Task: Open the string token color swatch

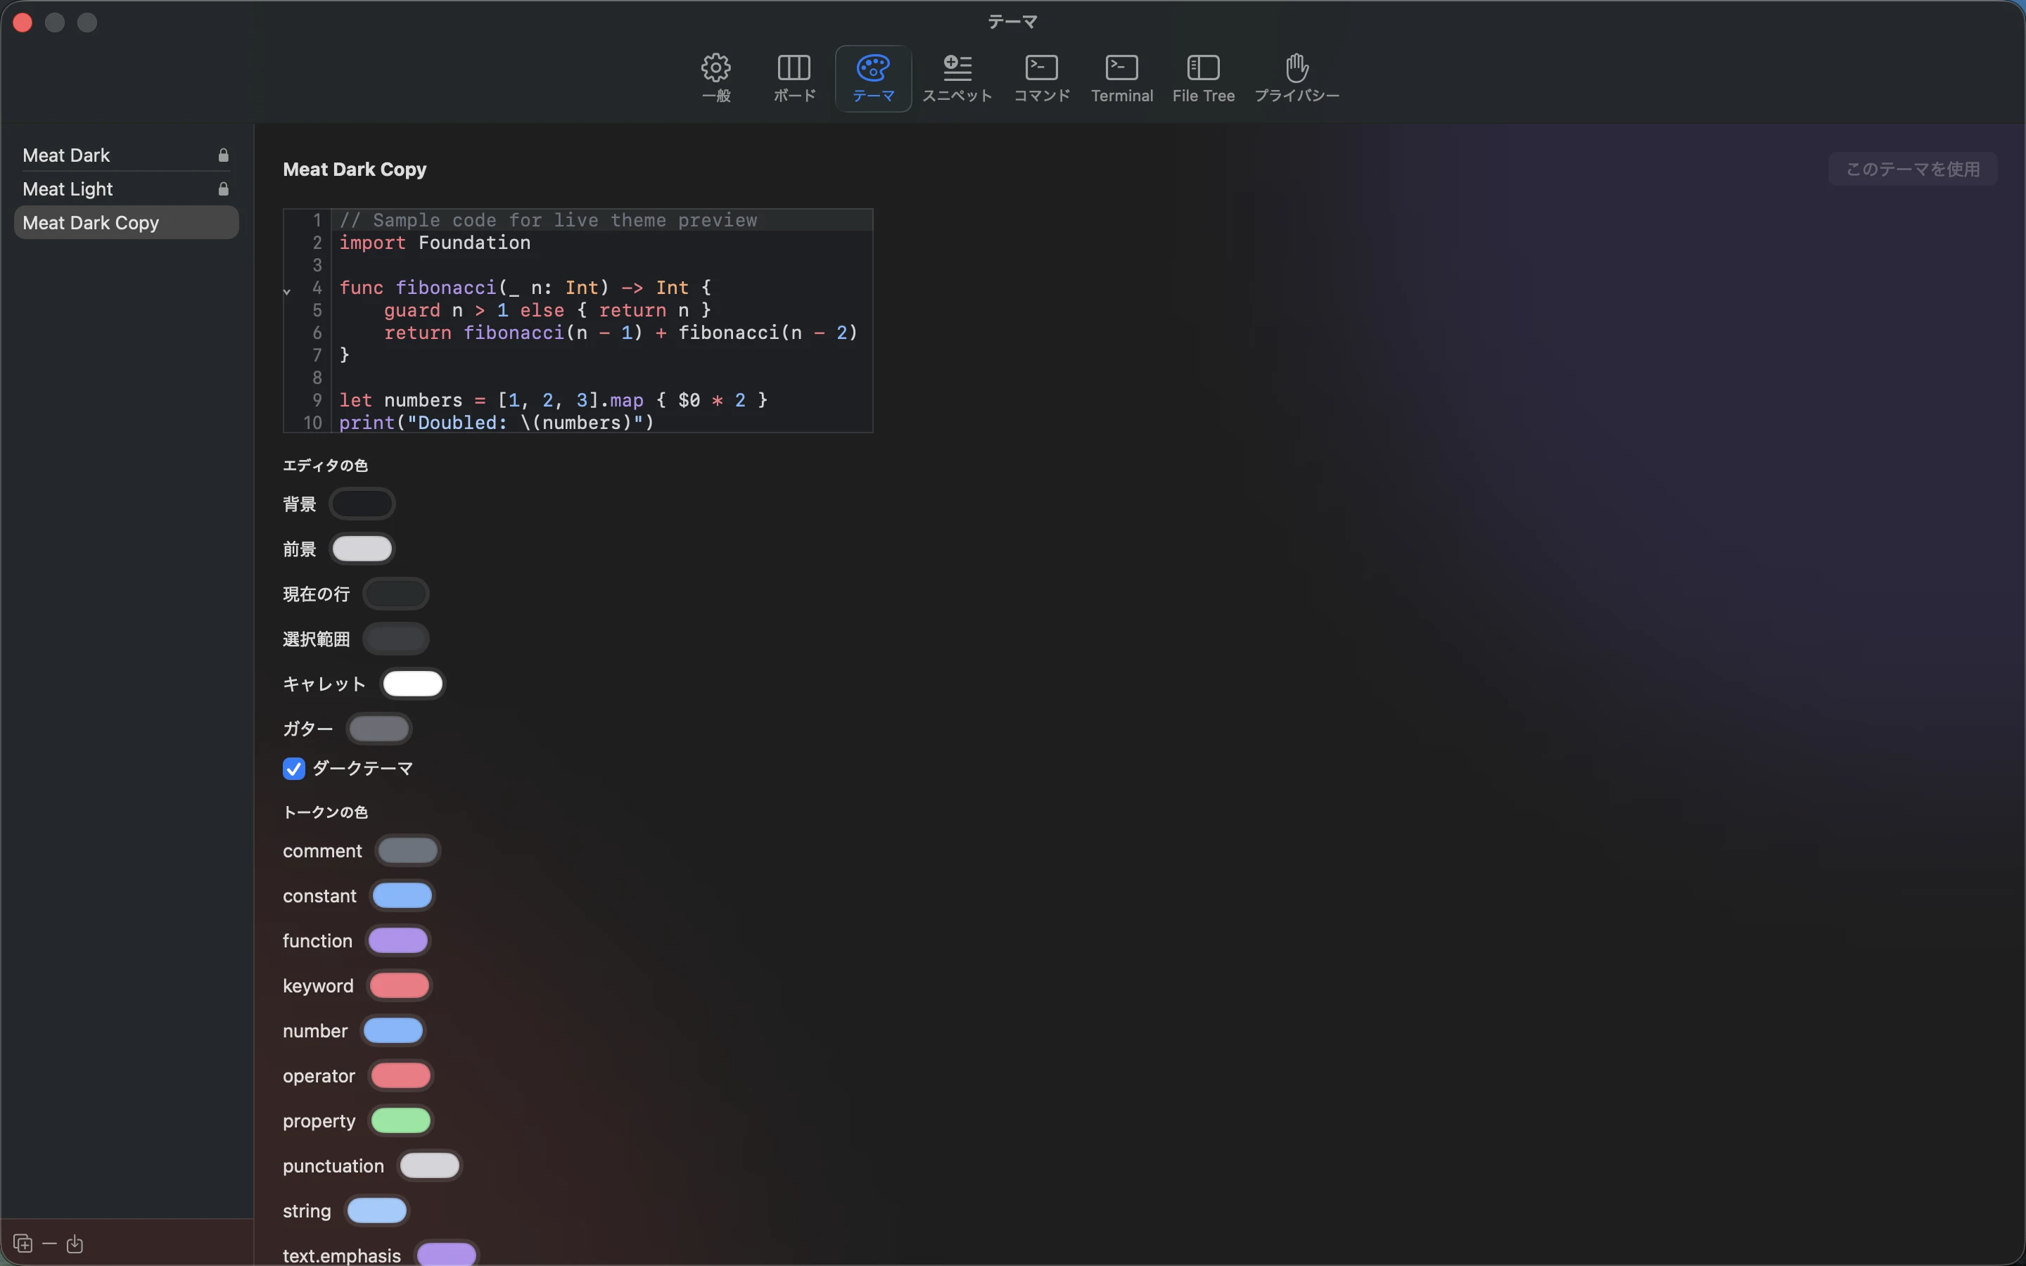Action: pos(377,1210)
